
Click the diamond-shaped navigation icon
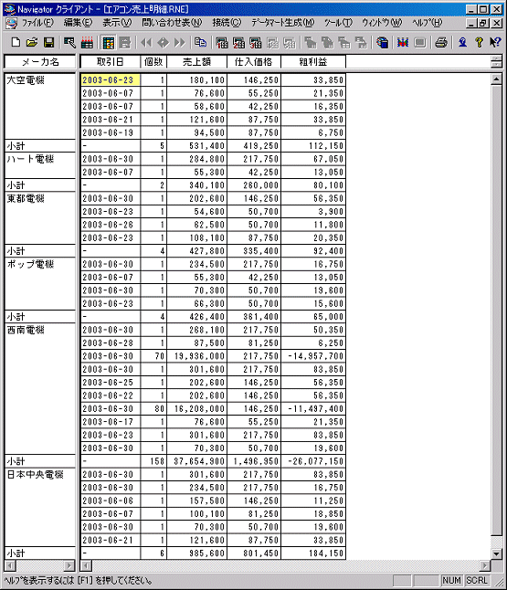click(164, 43)
